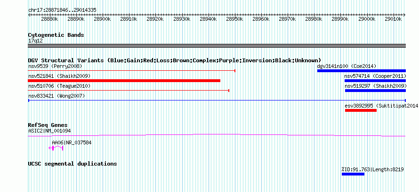Open dgv3141n100 (Coe2014) variant label
This screenshot has width=419, height=192.
pyautogui.click(x=346, y=66)
